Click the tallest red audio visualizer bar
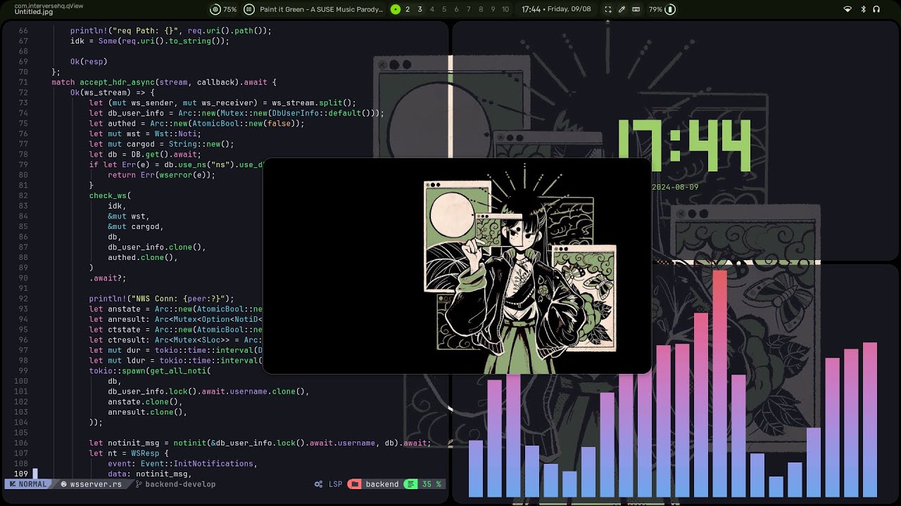Screen dimensions: 901x506 tap(719, 384)
